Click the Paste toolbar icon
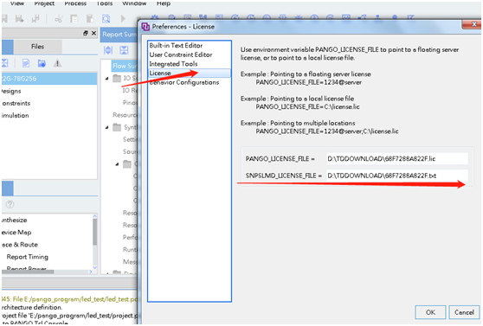The height and width of the screenshot is (326, 483). click(x=90, y=19)
